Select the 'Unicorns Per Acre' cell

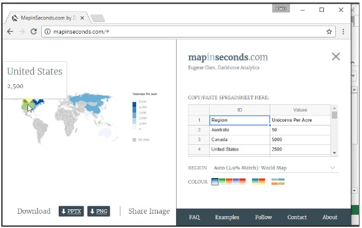[300, 120]
